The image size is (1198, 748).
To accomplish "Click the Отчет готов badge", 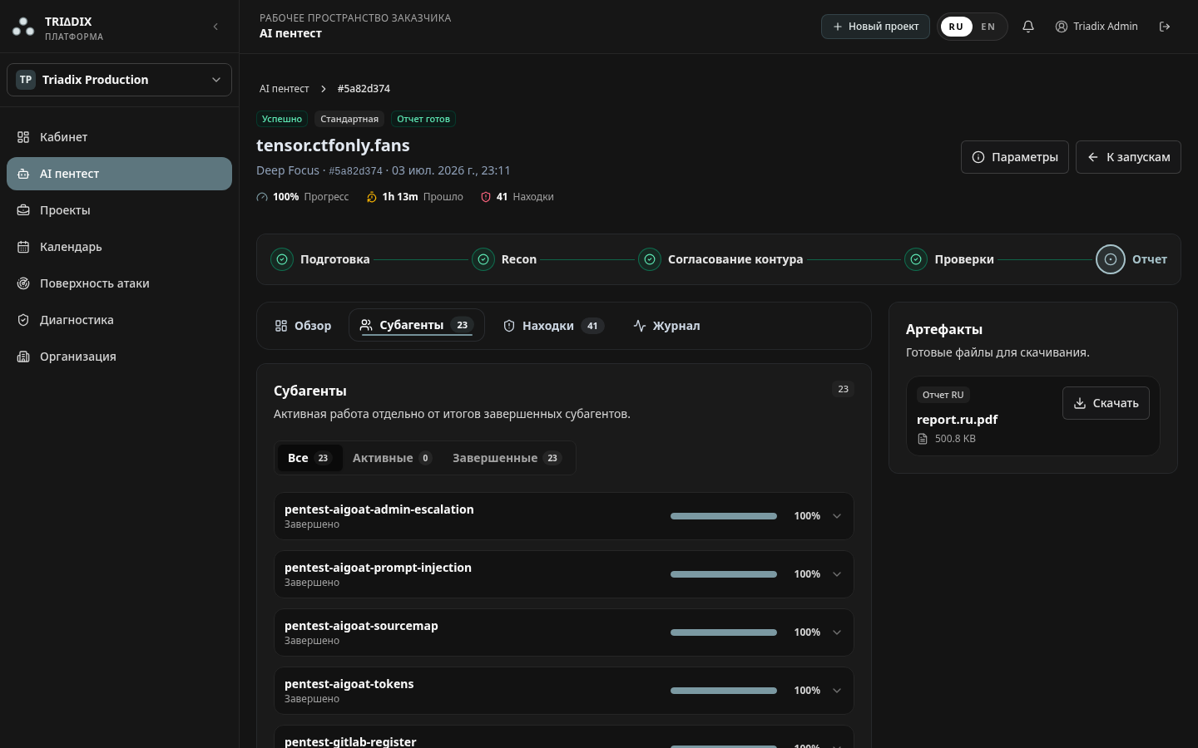I will pos(423,119).
